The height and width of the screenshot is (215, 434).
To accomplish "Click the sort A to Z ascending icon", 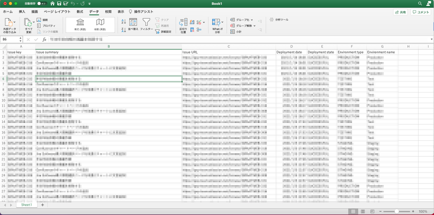I will click(124, 22).
